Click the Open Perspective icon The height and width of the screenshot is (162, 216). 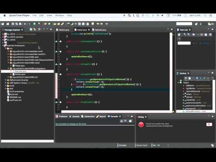(x=196, y=24)
